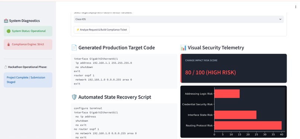Click the 'no shutdown' line in target code

point(84,67)
